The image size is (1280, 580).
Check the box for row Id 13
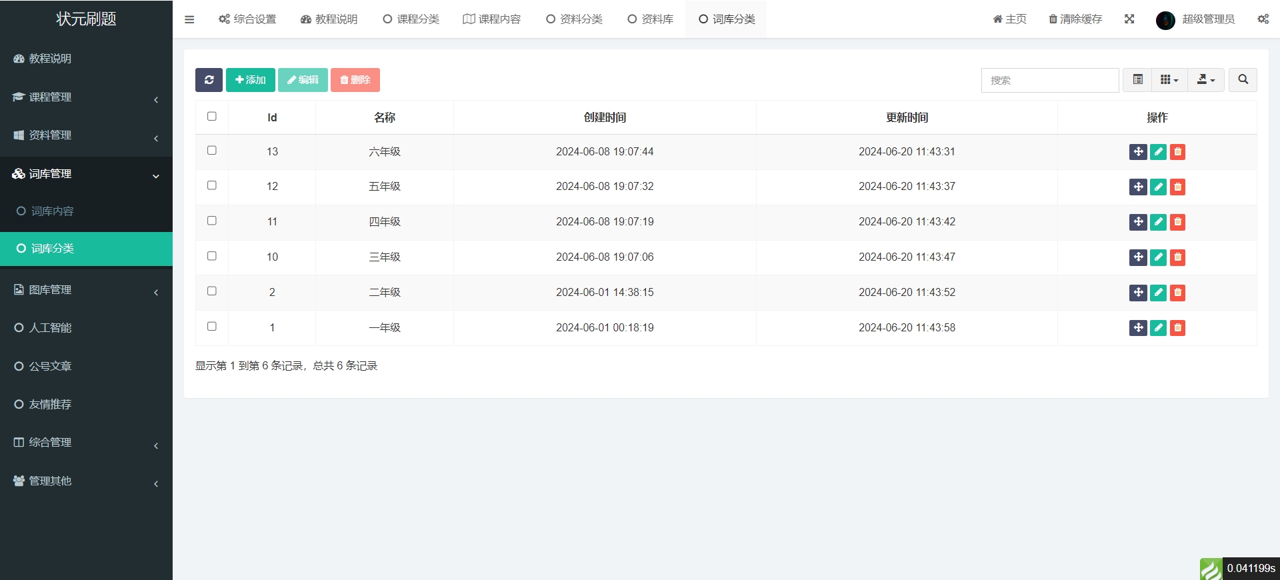coord(212,150)
